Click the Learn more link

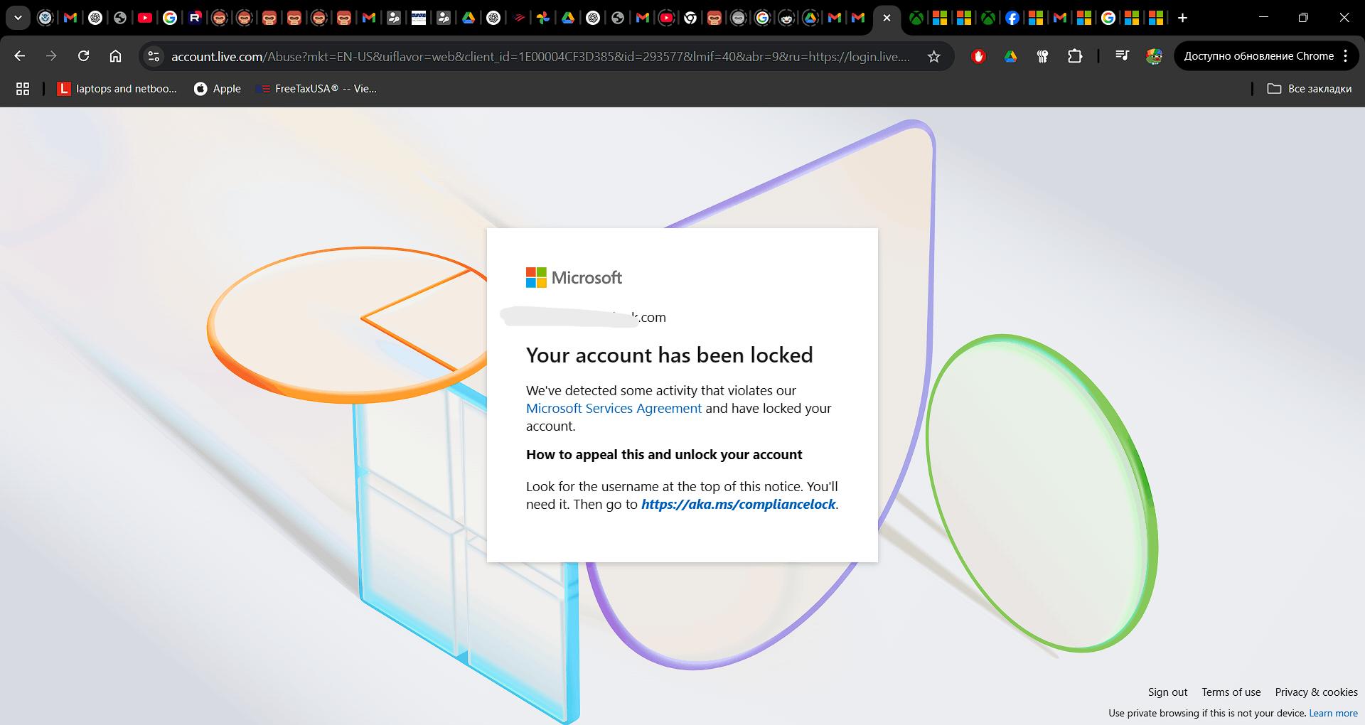[1333, 713]
